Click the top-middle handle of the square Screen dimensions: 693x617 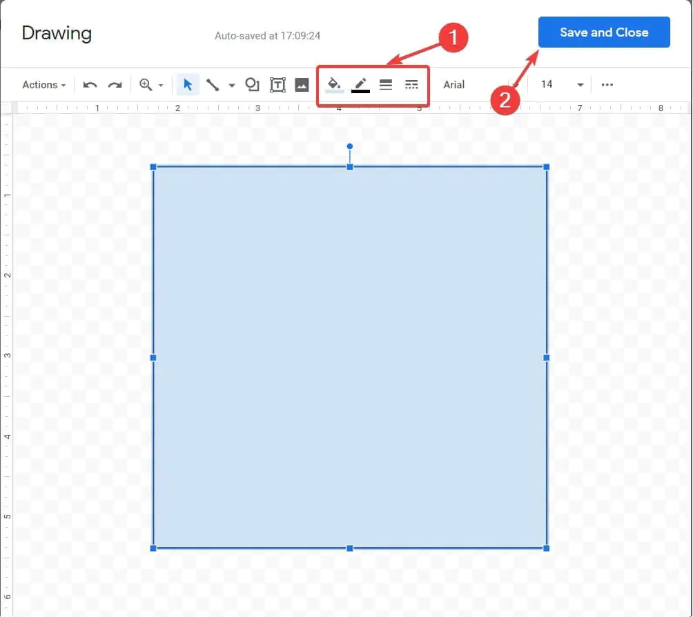click(349, 167)
